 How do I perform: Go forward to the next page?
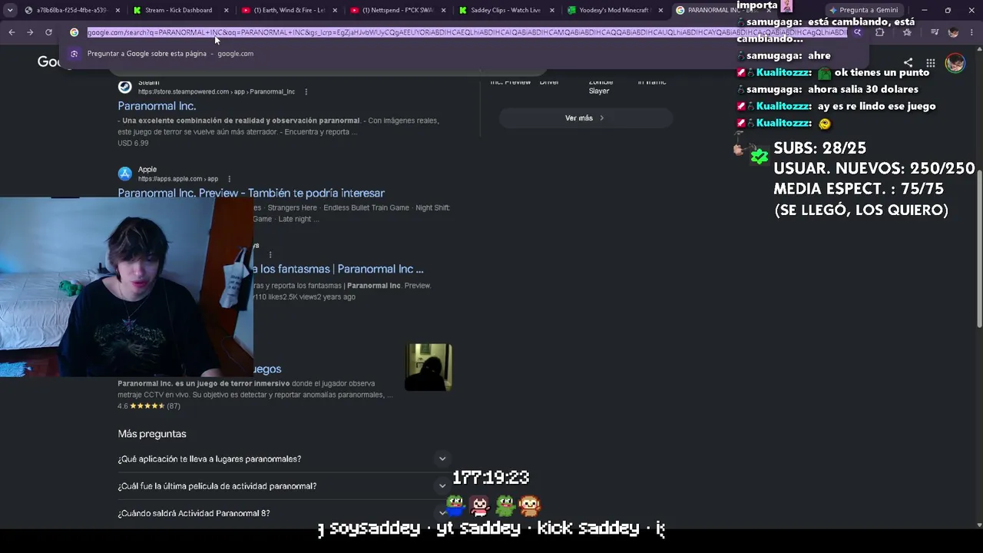pyautogui.click(x=30, y=32)
